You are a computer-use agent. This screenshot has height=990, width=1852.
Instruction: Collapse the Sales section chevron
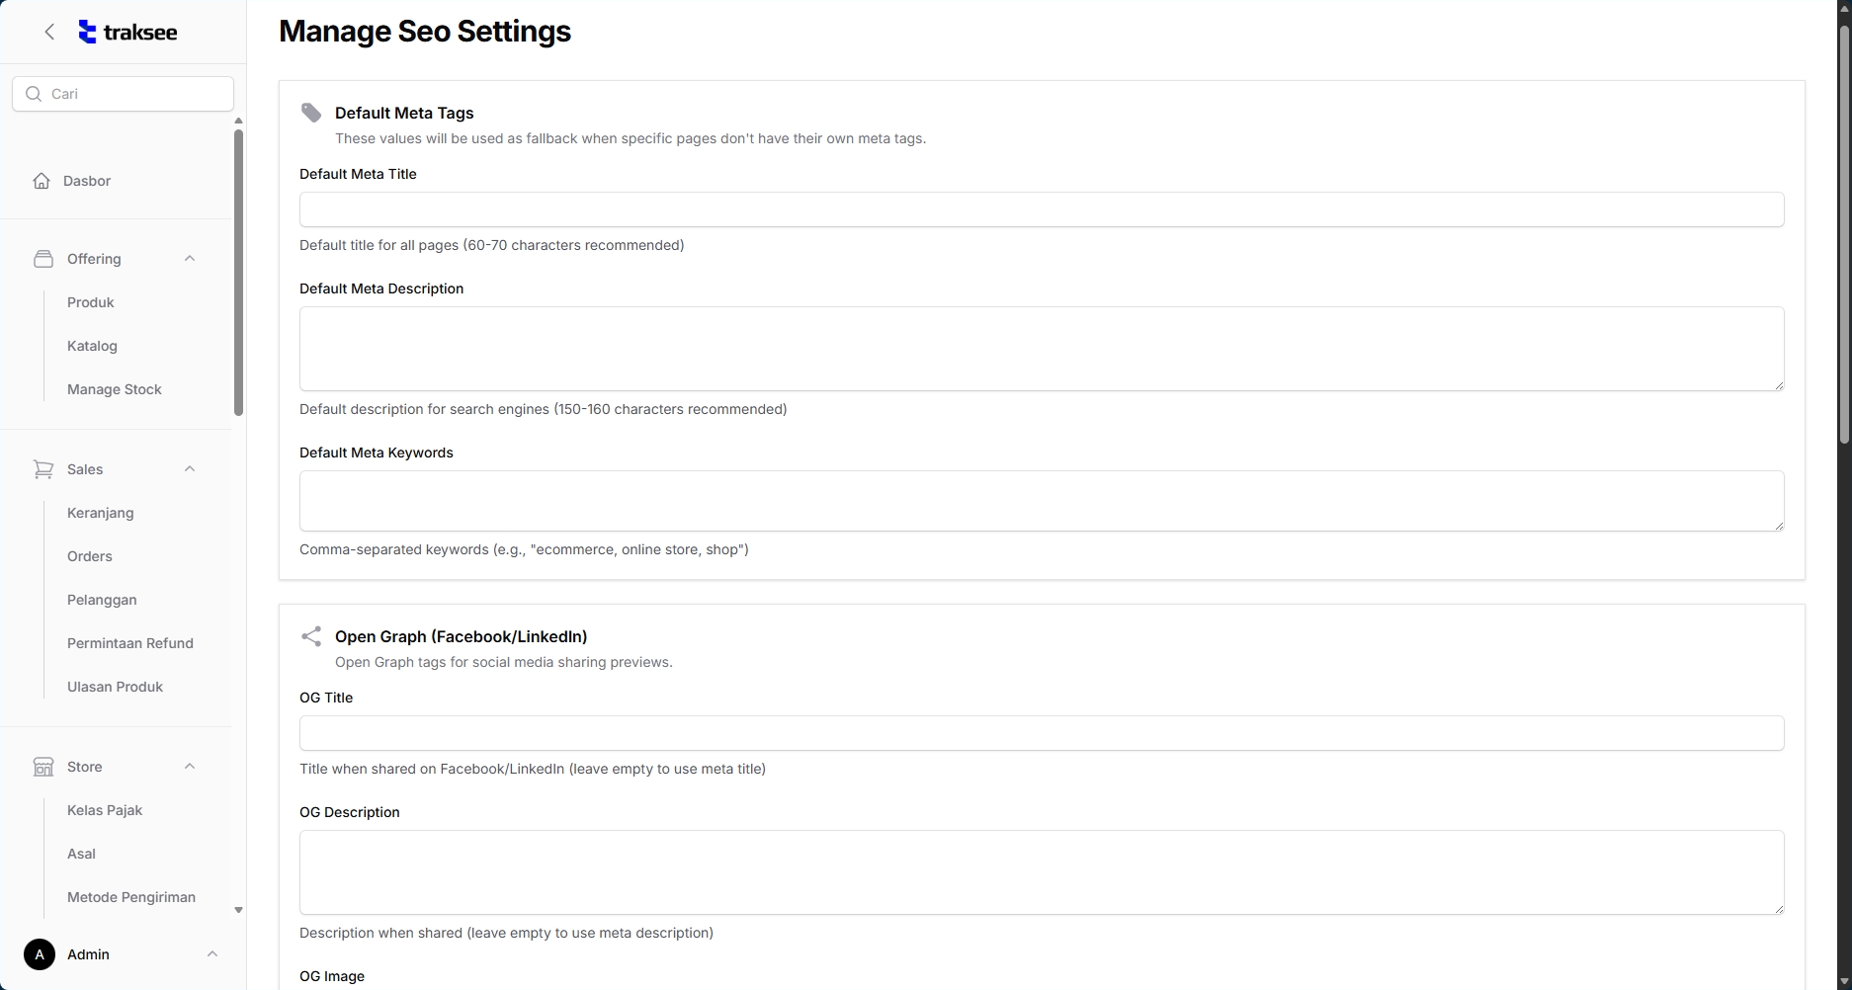(x=190, y=469)
